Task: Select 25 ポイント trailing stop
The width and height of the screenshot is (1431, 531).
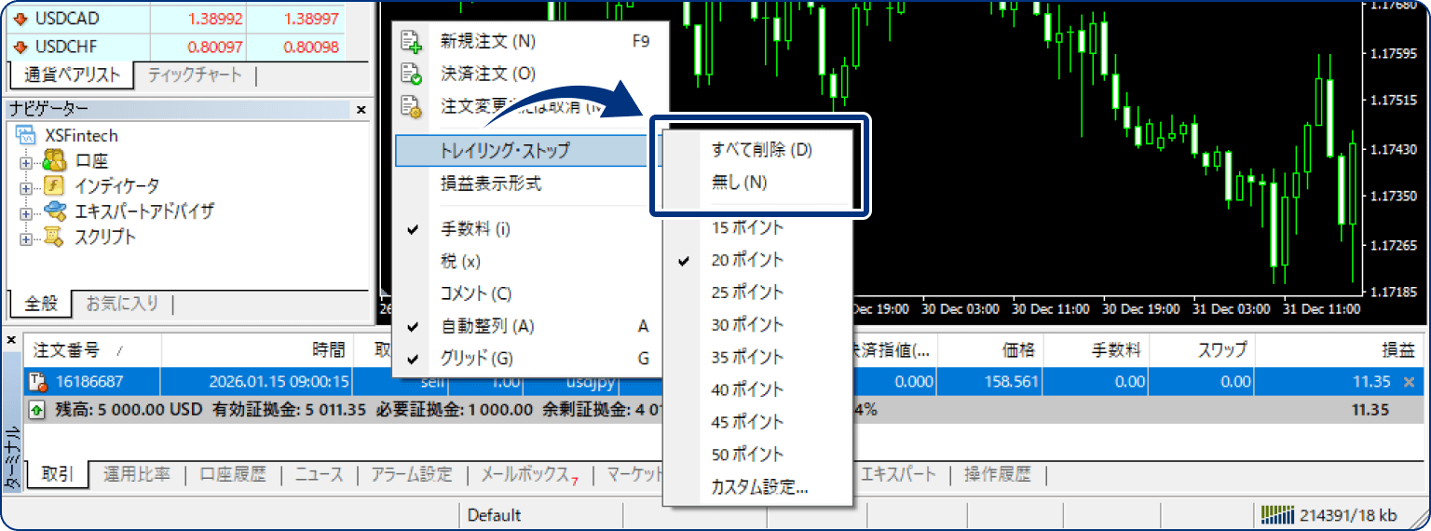Action: (x=757, y=293)
